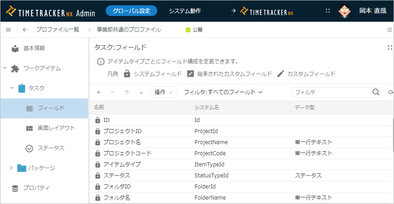The image size is (394, 204).
Task: Click the magnifier search icon
Action: 376,92
